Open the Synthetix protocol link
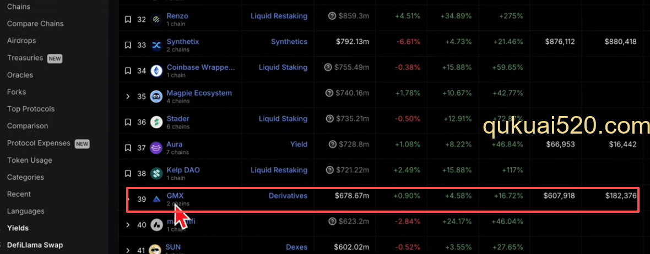Screen dimensions: 650x254 pyautogui.click(x=183, y=42)
